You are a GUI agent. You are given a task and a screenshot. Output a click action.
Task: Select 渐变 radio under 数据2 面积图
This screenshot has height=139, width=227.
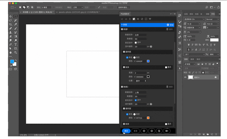135,114
